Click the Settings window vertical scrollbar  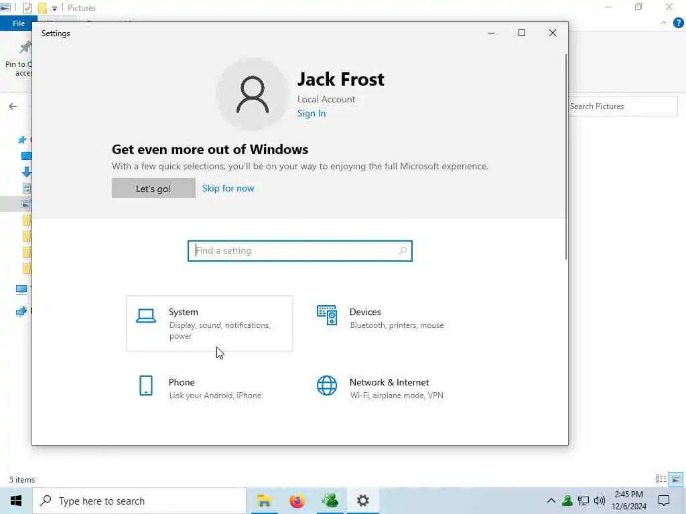pos(565,157)
